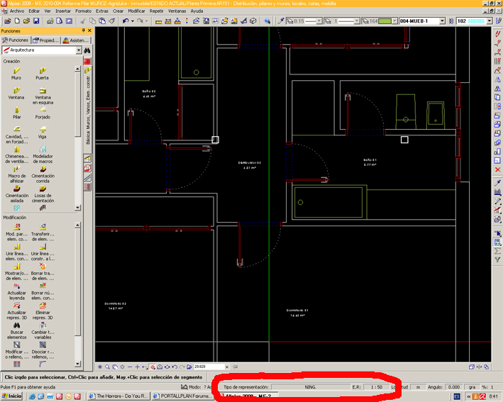Open the Ventanas menu
503x402 pixels.
[x=177, y=11]
